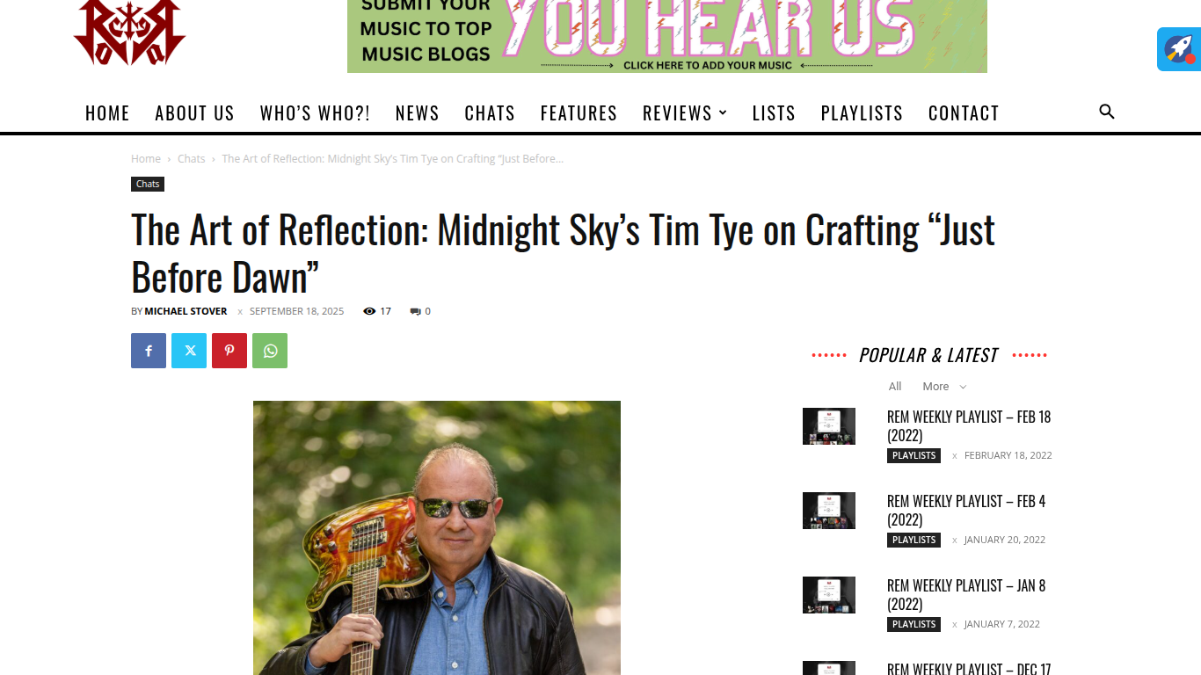Share article on Facebook
The height and width of the screenshot is (675, 1201).
point(149,351)
